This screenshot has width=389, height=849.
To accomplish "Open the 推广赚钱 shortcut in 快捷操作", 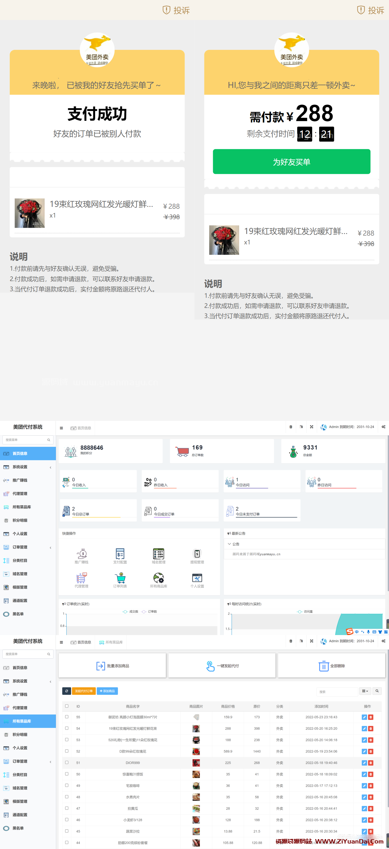I will click(x=81, y=556).
